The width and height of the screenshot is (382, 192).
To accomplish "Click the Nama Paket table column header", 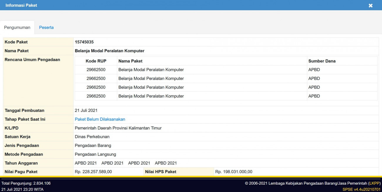I will (130, 61).
